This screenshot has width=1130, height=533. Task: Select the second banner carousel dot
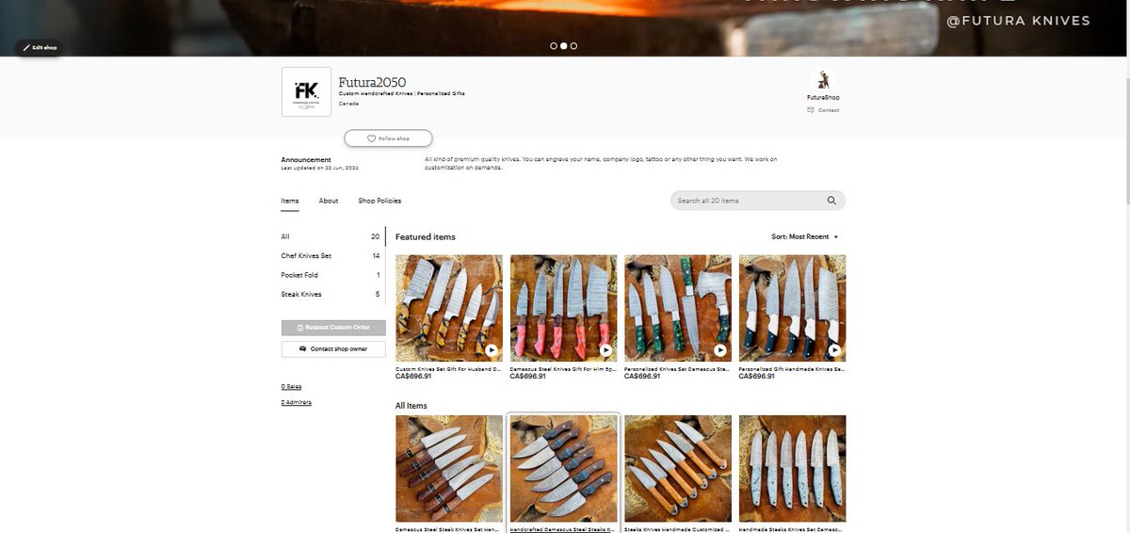[x=564, y=45]
